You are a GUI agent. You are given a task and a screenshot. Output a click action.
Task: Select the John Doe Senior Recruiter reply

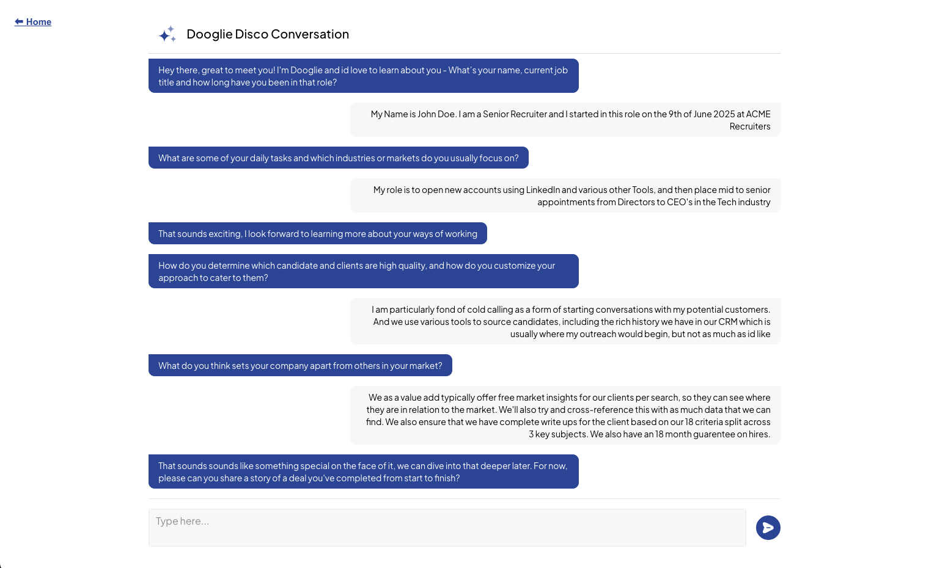565,120
